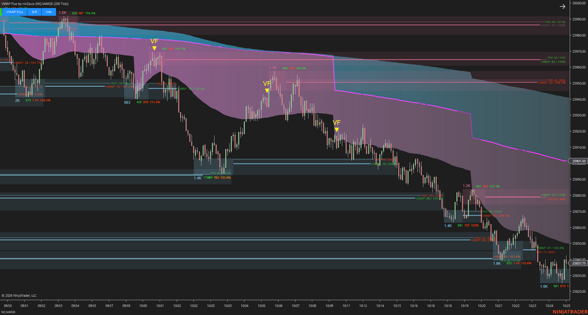Click the 10:12 time axis label

click(x=363, y=306)
